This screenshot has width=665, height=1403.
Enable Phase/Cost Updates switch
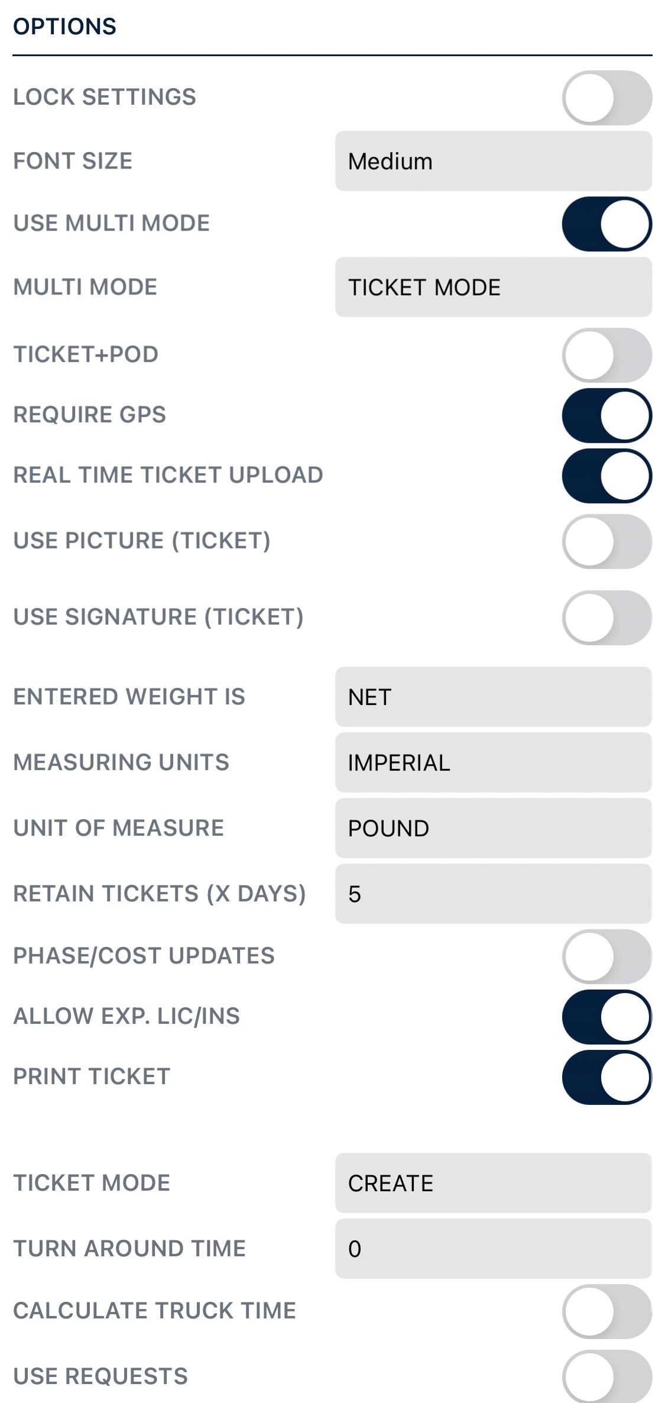(606, 956)
